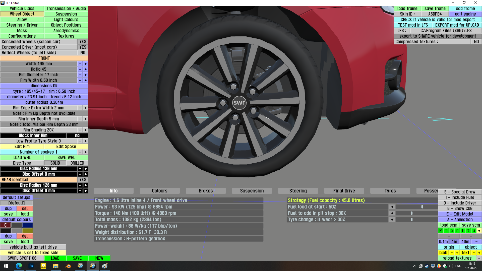Viewport: 482px width, 271px height.
Task: Increase Disc Radius 139 mm with plus
Action: tap(85, 169)
